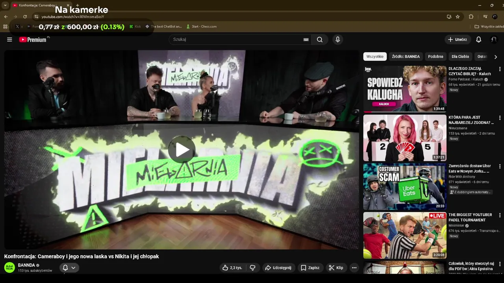Open apps grid in bookmarks bar
Image resolution: width=504 pixels, height=283 pixels.
point(5,26)
